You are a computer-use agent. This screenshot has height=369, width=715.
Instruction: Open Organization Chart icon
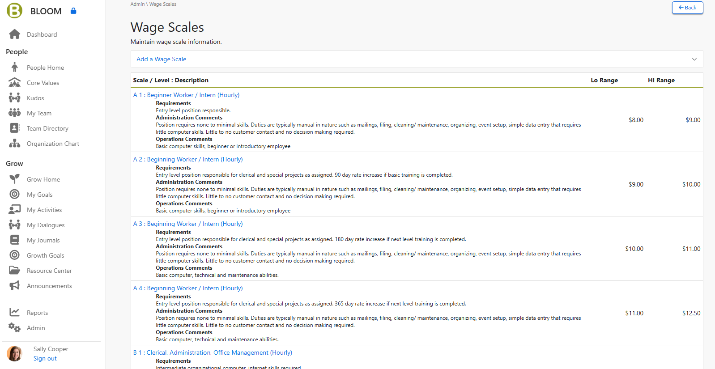[x=14, y=144]
